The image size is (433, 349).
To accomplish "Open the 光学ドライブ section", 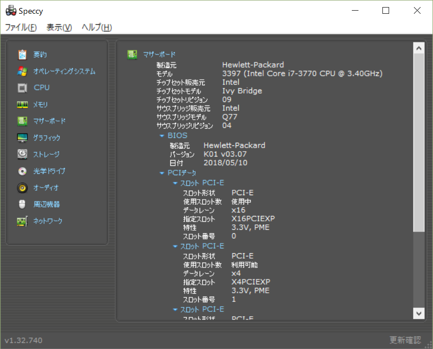I will click(49, 171).
